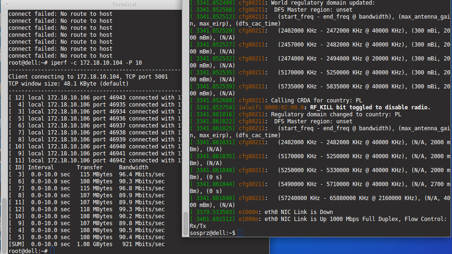Click the 90.3 Mbits/sec result for ID 6
The height and width of the screenshot is (254, 452).
click(141, 181)
